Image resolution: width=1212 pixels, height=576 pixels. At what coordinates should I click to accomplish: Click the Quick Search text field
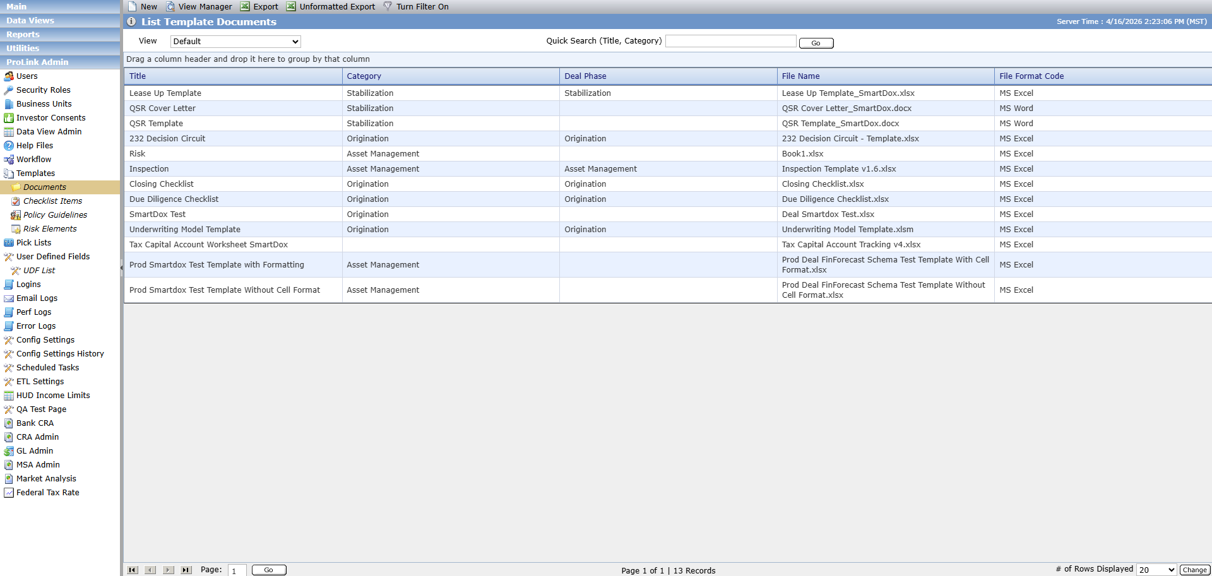(730, 41)
